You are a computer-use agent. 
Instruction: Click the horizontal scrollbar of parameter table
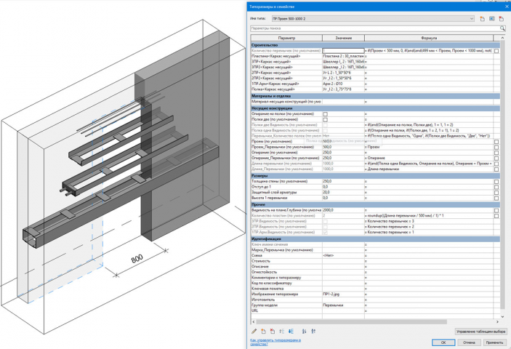[352, 321]
